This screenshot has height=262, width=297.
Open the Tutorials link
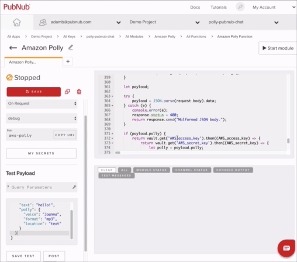coord(219,7)
